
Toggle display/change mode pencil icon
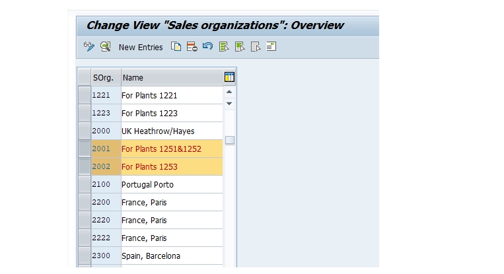[89, 47]
